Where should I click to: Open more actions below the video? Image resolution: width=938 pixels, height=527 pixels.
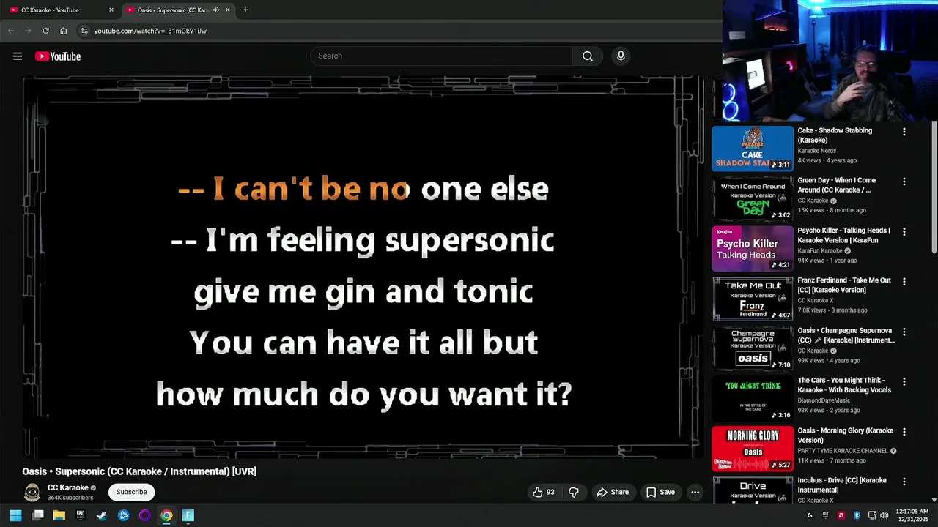click(695, 492)
